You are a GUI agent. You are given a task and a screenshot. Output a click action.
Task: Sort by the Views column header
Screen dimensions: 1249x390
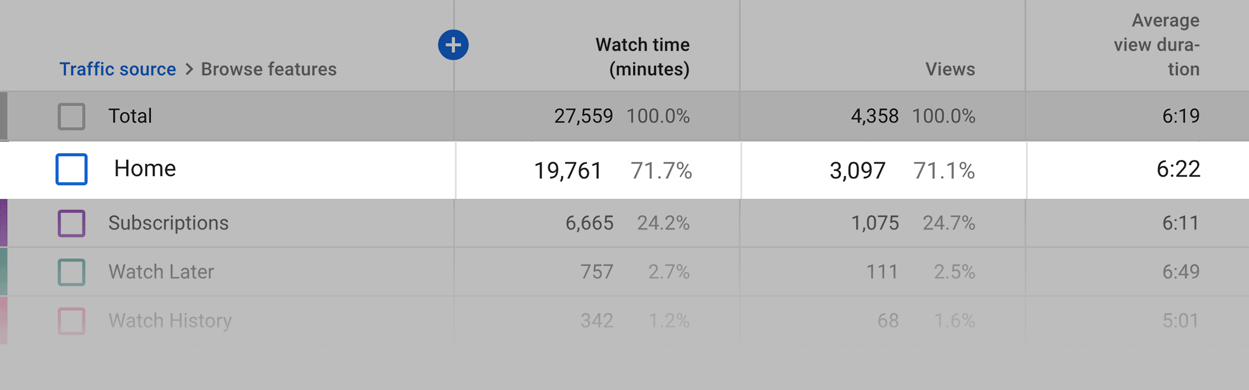point(950,69)
